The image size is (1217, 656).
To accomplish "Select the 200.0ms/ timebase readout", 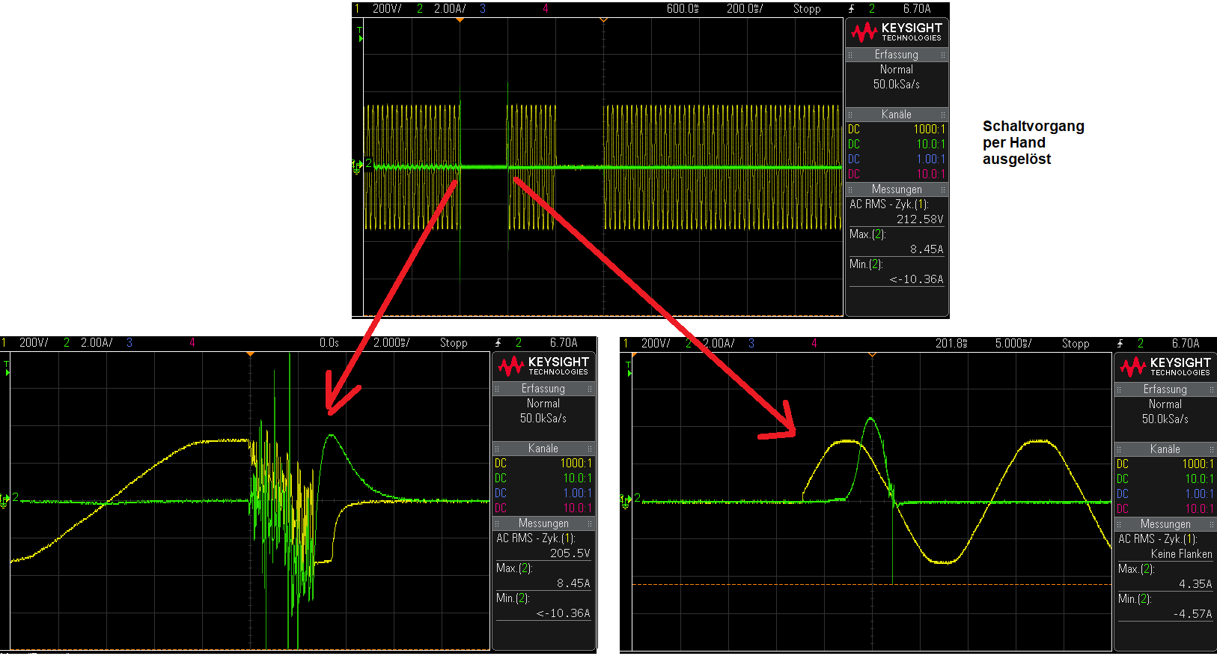I will point(745,9).
